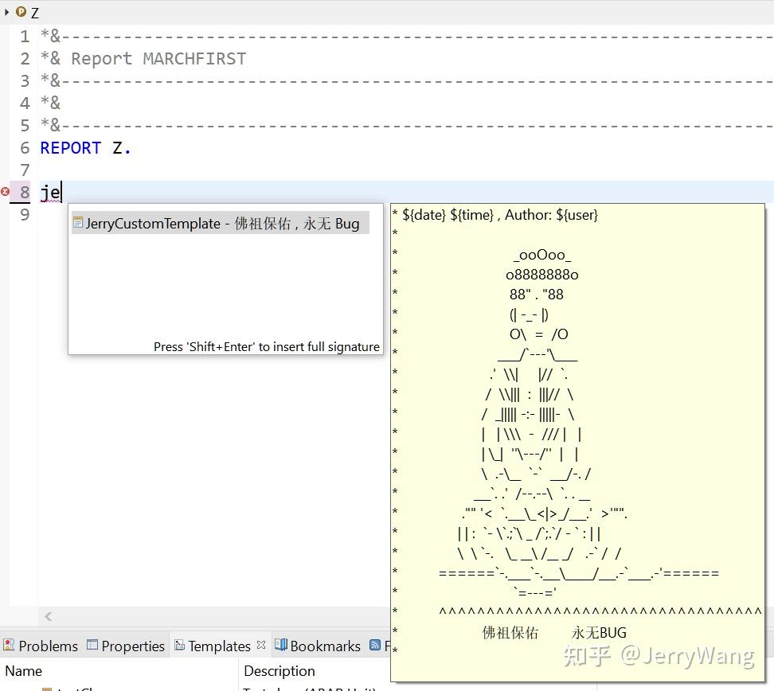Click the Problems view icon
774x691 pixels.
pyautogui.click(x=9, y=646)
